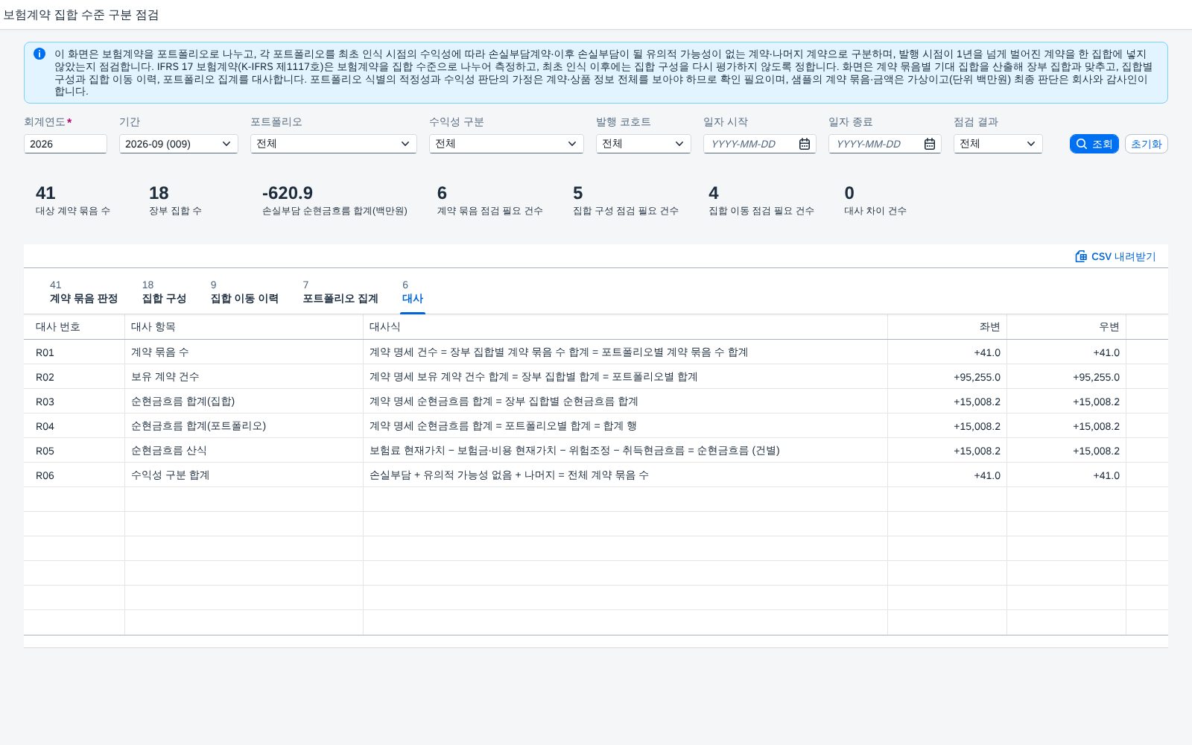Screen dimensions: 1192x745
Task: Click the search magnifier icon in 조회 button
Action: click(x=1082, y=144)
